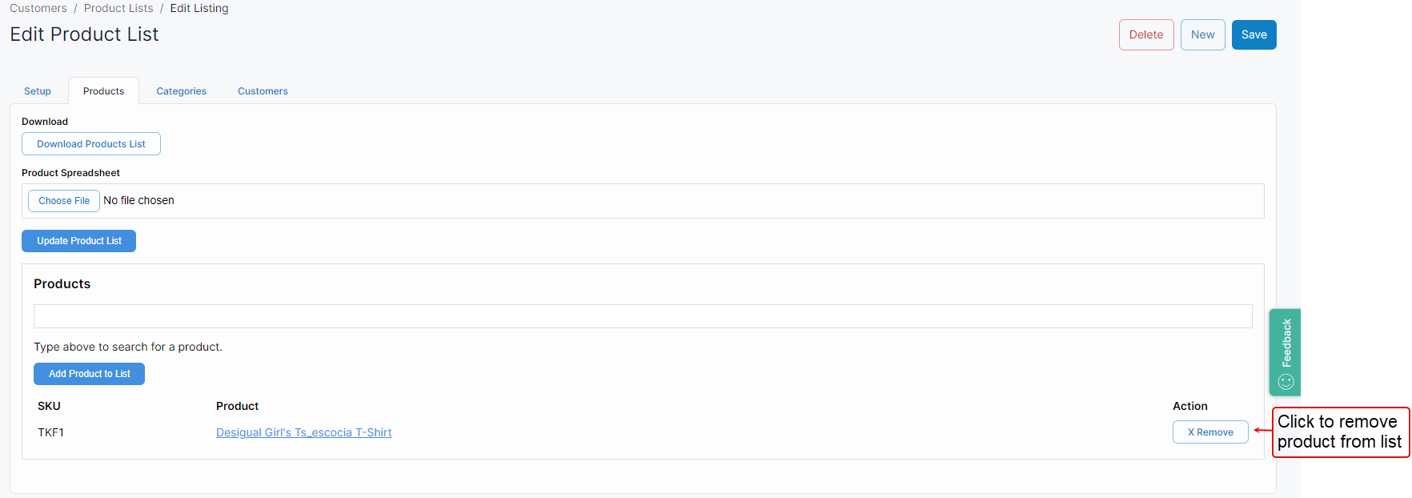1412x498 pixels.
Task: Open the Desigual Girl's T-Shirt product link
Action: pyautogui.click(x=303, y=432)
